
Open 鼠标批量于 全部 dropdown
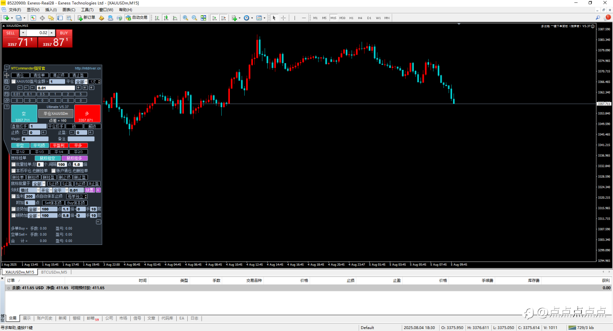[x=39, y=184]
